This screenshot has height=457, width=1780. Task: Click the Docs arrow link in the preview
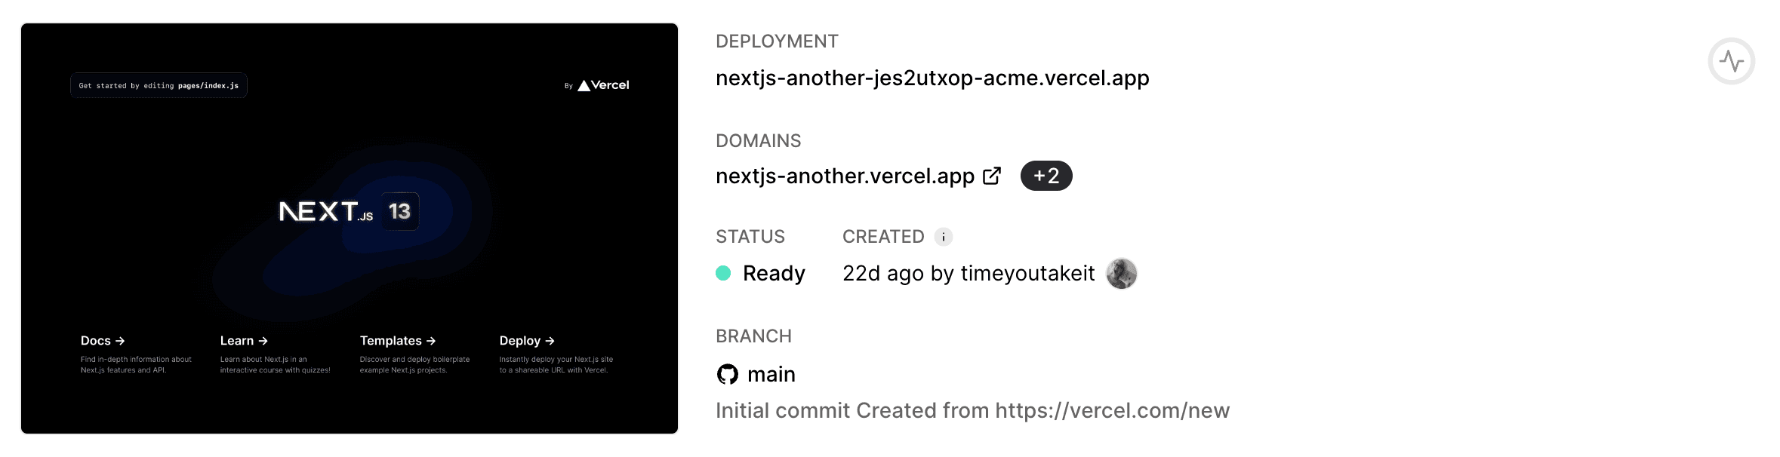click(x=103, y=341)
